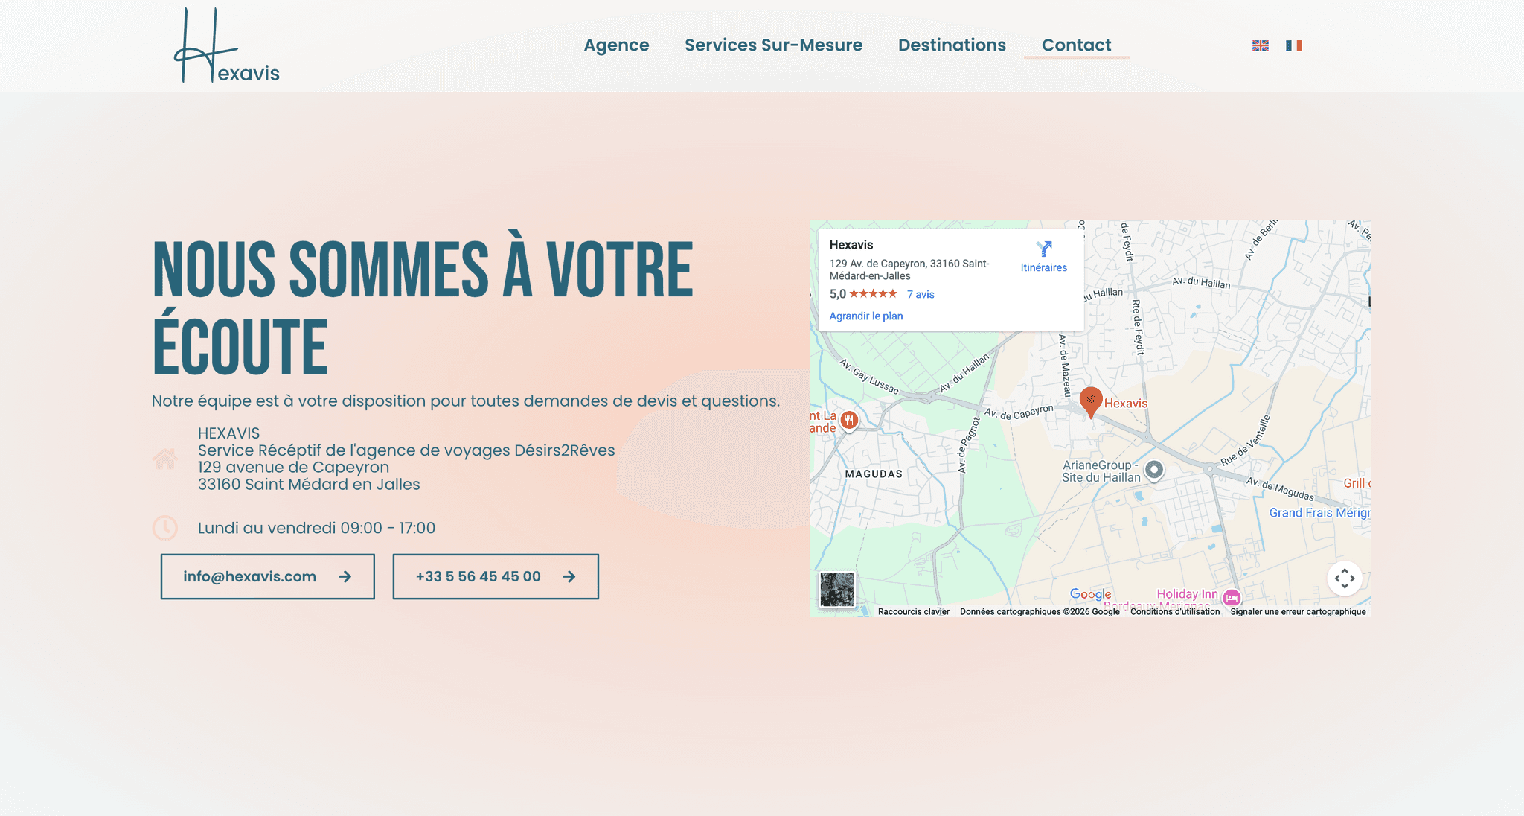
Task: Expand the map via Agrandir le plan
Action: coord(865,316)
